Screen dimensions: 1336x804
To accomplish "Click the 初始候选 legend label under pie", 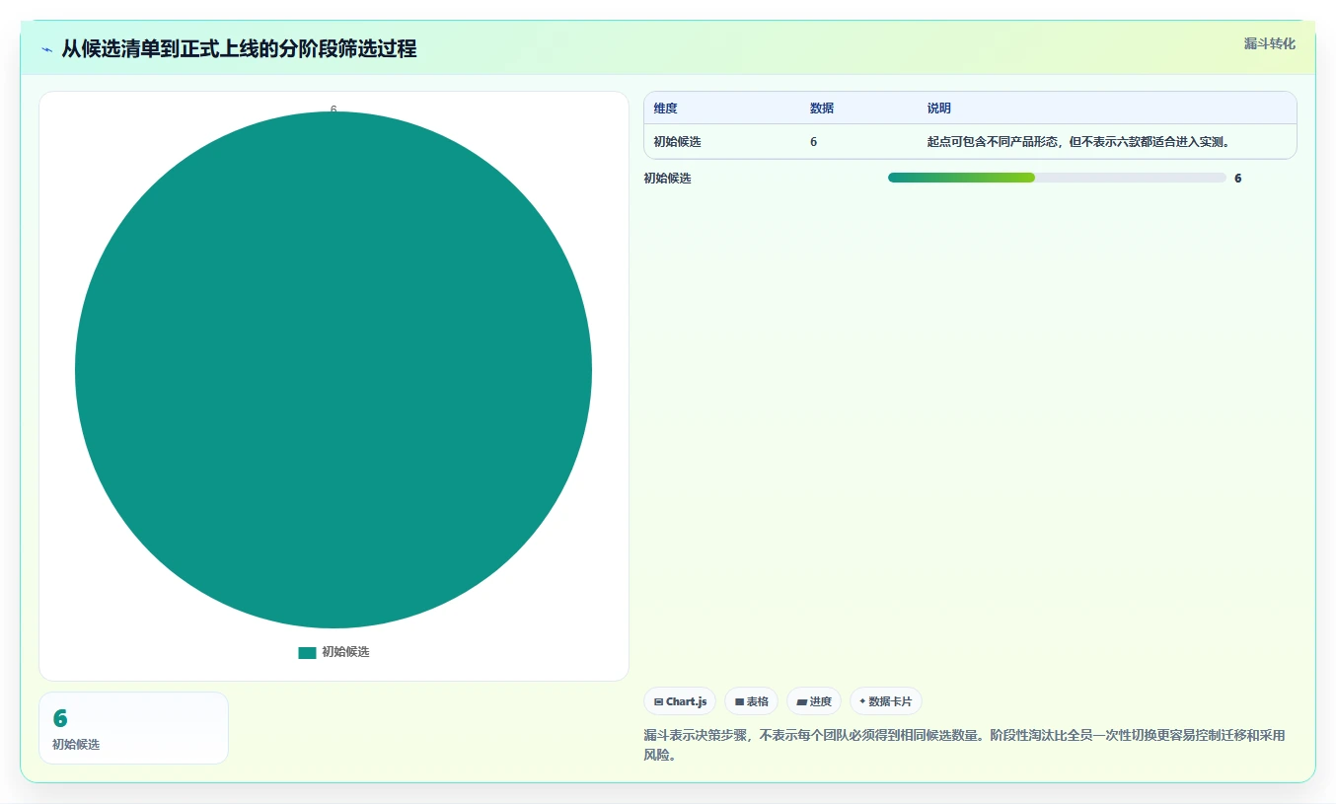I will [x=345, y=652].
